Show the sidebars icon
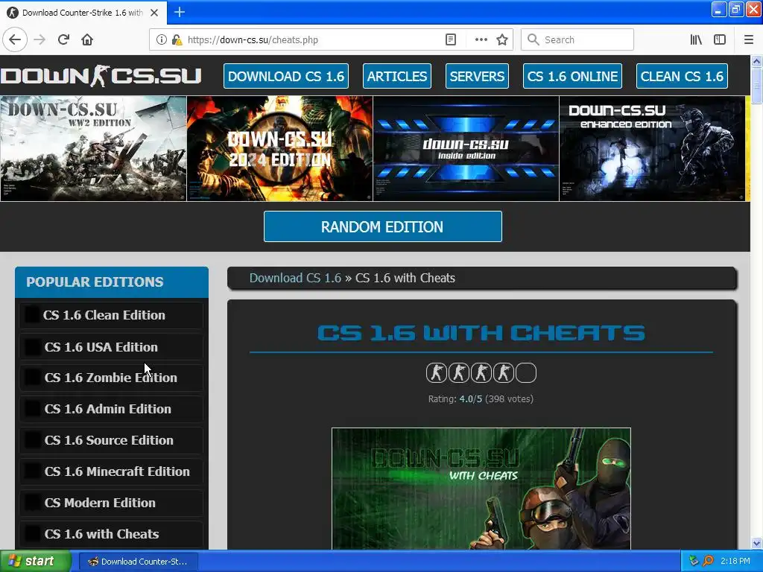Image resolution: width=763 pixels, height=572 pixels. 719,40
